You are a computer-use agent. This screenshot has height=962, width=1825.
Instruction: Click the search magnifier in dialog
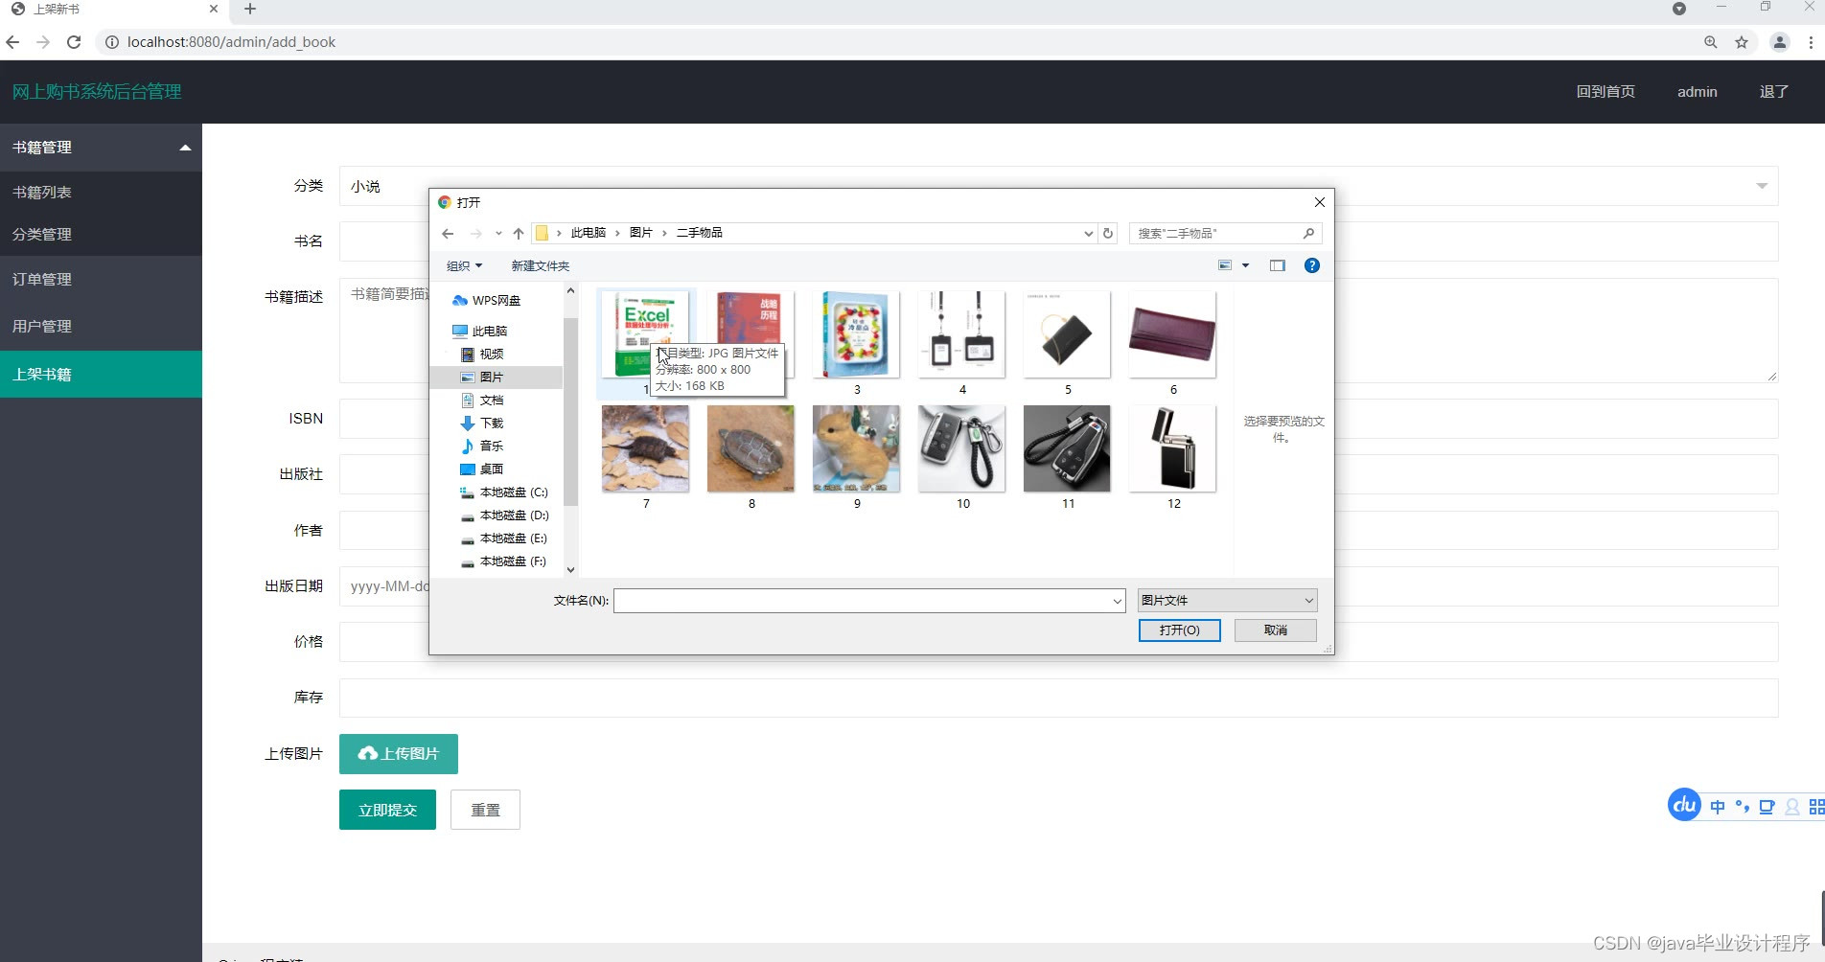point(1308,233)
